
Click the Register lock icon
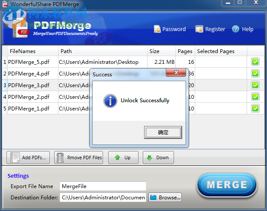coord(199,29)
